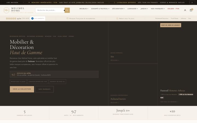Viewport: 197px width, 123px height.
Task: Open the Richmond Interiors brand card title
Action: (x=118, y=99)
